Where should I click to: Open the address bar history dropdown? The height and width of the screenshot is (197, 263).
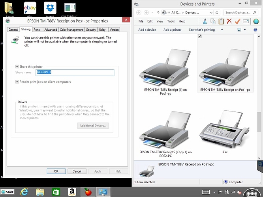[x=211, y=13]
